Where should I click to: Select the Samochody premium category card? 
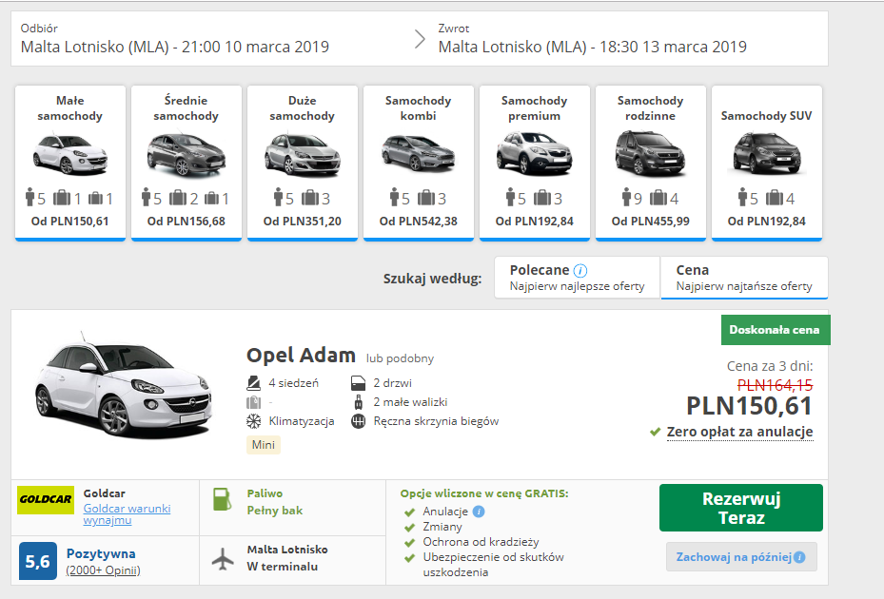coord(535,163)
